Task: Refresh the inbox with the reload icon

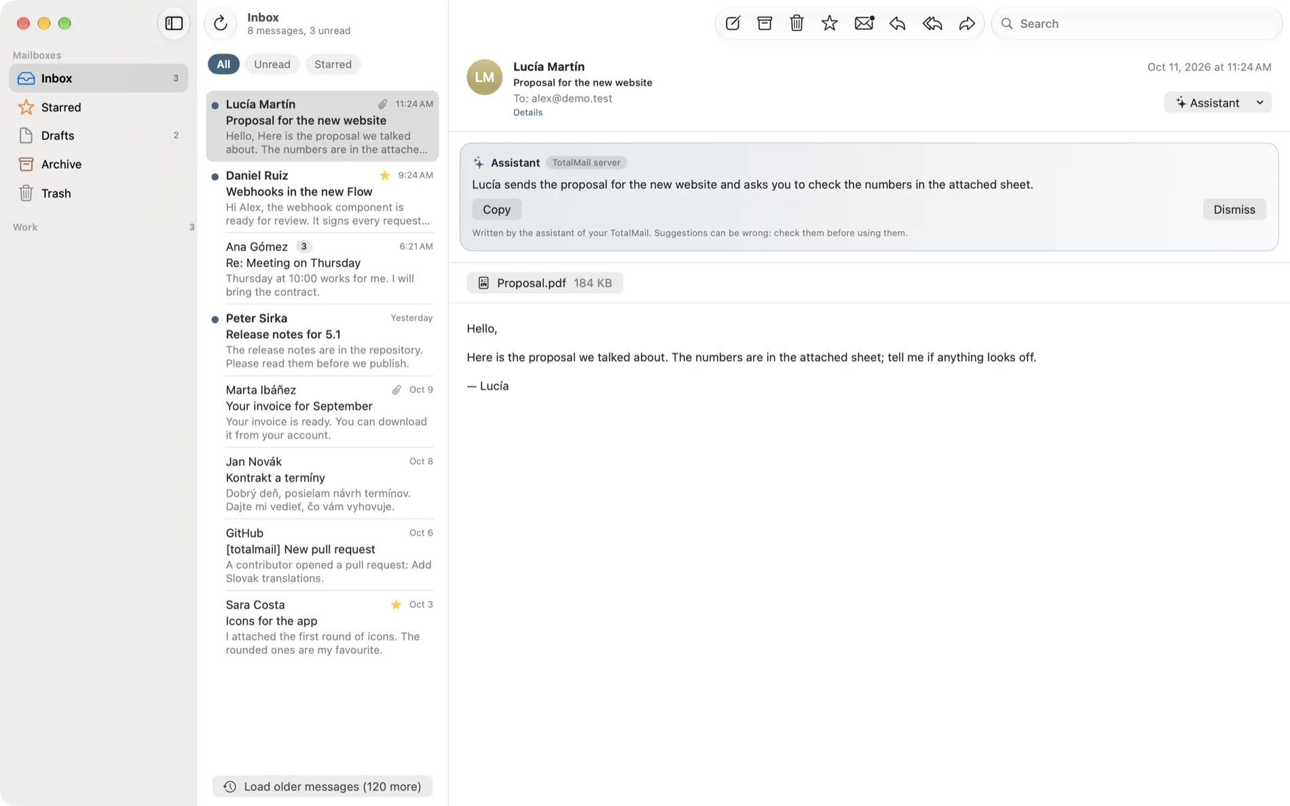Action: [221, 23]
